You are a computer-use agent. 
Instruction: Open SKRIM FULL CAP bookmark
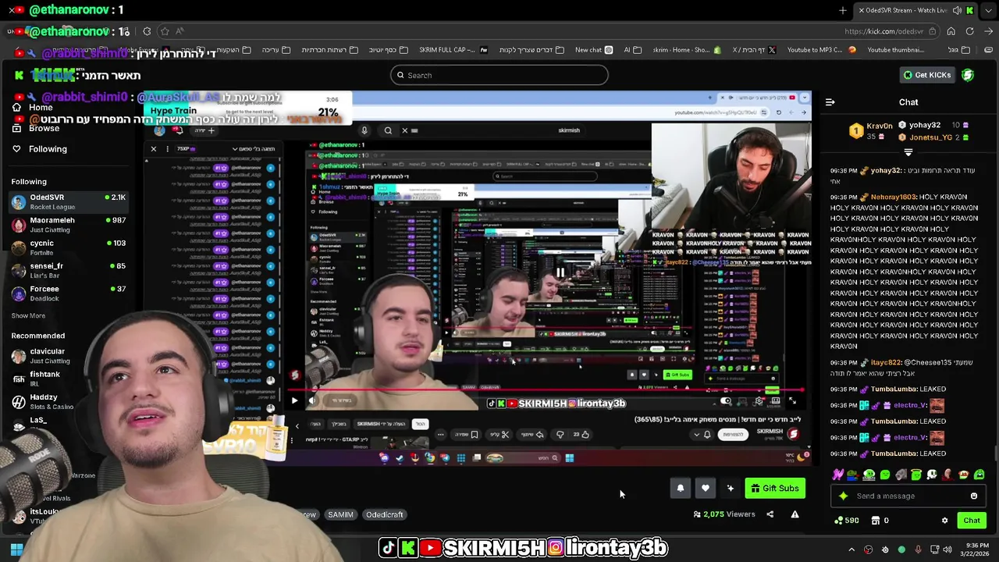[x=453, y=50]
